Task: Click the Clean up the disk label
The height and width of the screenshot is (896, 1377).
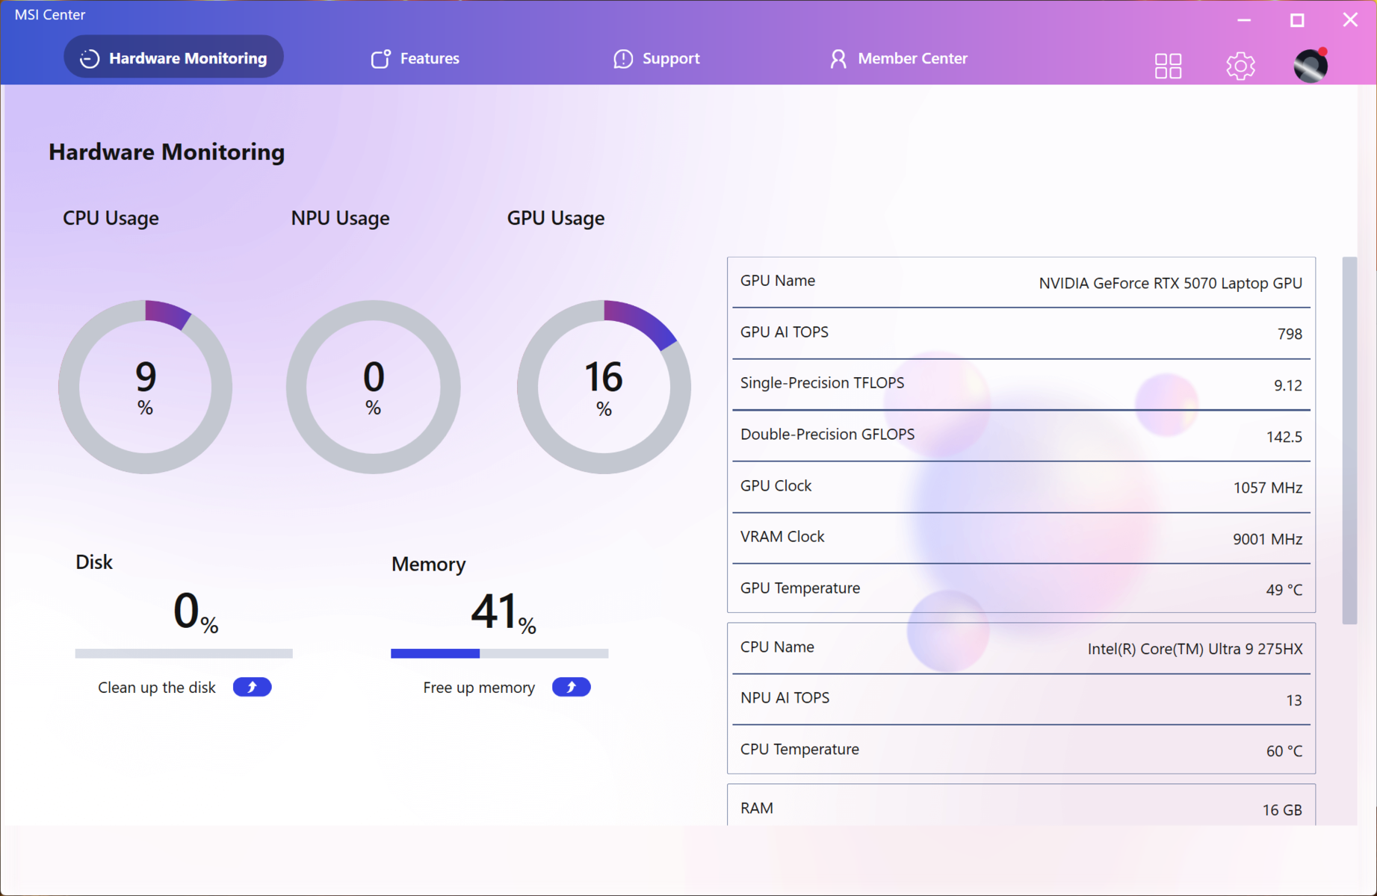Action: point(157,687)
